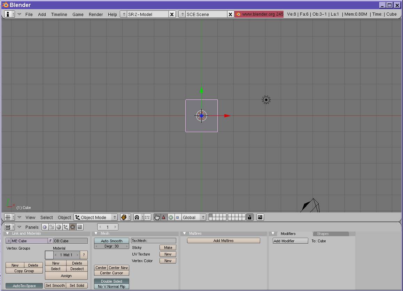Open the Shading context sphere icon
The height and width of the screenshot is (291, 403).
click(x=59, y=227)
